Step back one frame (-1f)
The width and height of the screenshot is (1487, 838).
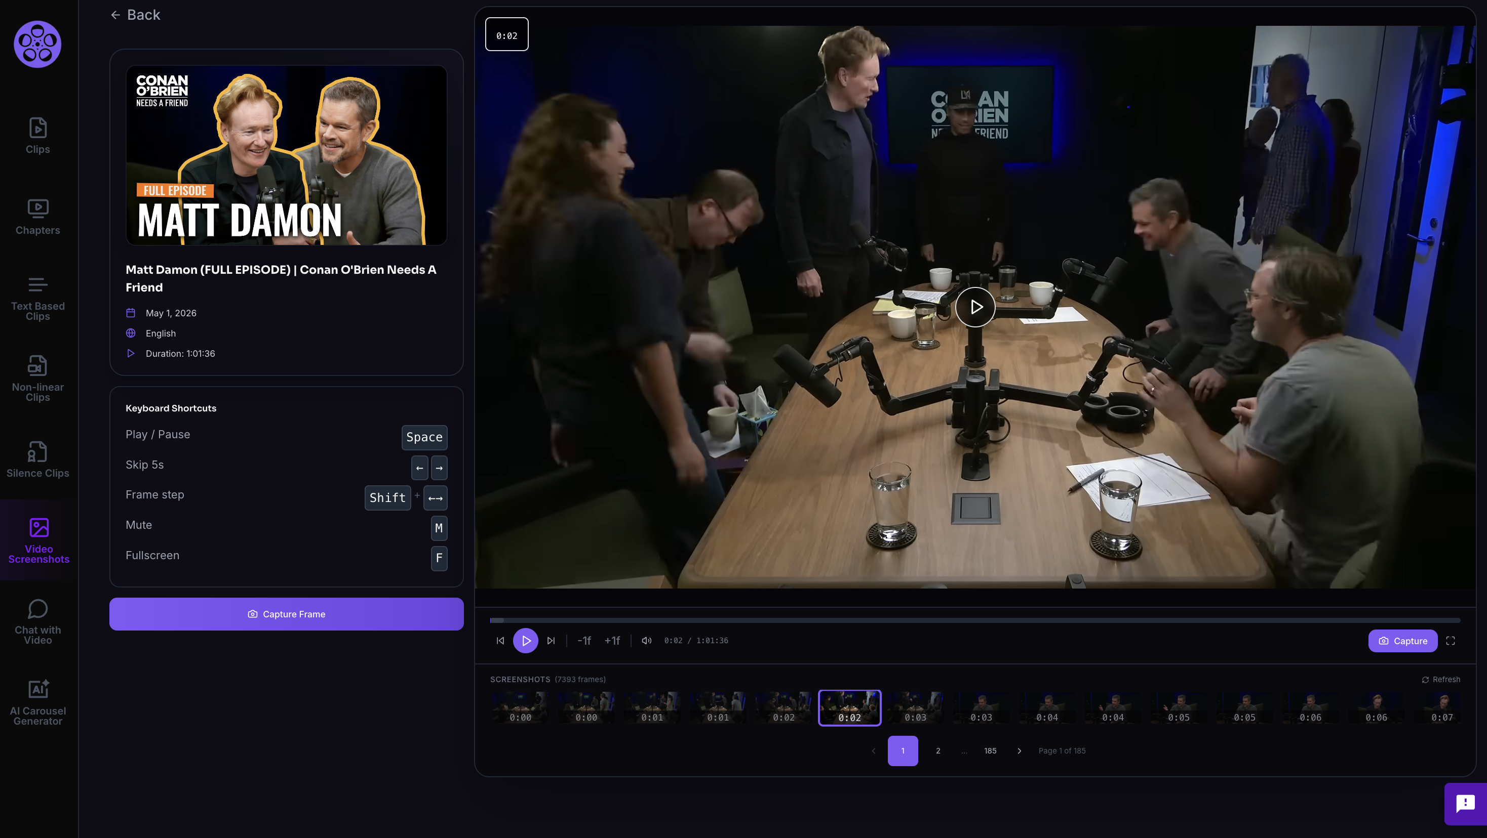coord(583,640)
